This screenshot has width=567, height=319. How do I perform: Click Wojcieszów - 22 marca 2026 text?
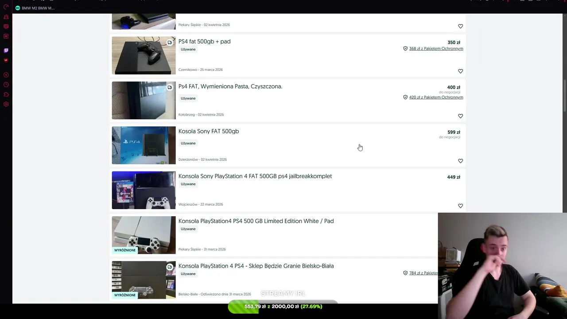point(201,204)
